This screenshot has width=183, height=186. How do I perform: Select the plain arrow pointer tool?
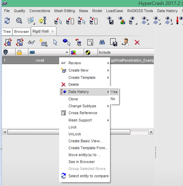55,42
